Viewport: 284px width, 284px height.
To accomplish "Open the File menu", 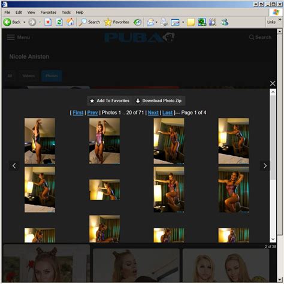I will [7, 13].
